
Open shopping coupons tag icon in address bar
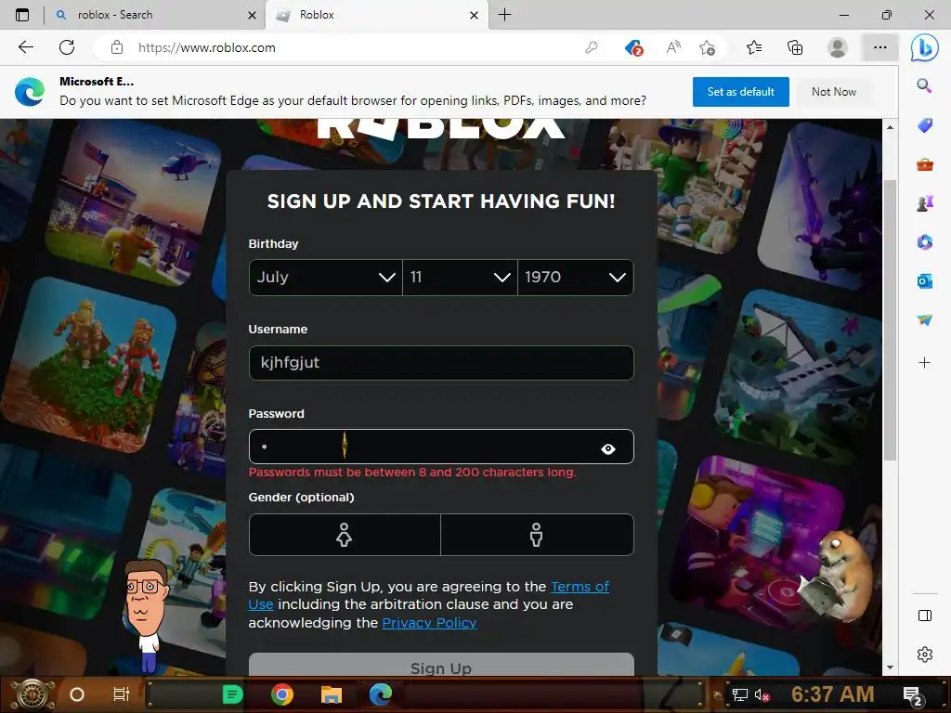click(x=633, y=47)
